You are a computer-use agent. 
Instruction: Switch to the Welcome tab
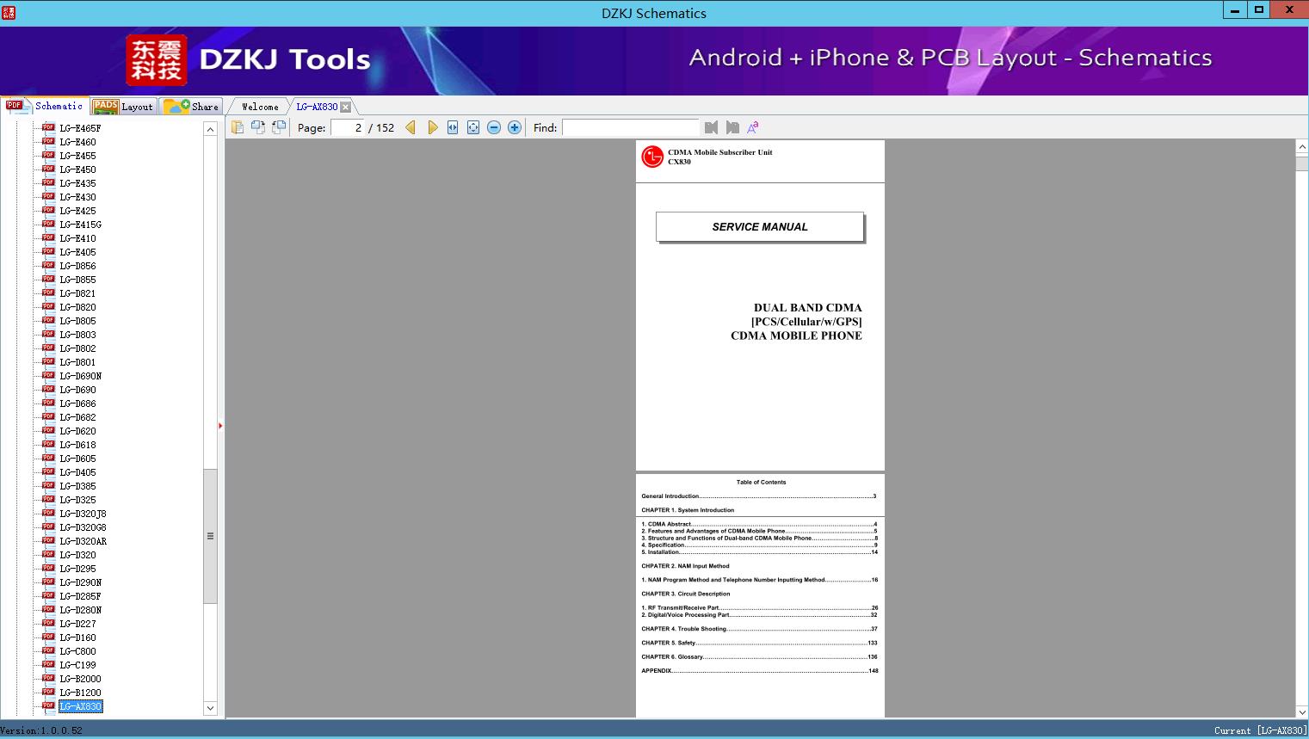click(260, 107)
